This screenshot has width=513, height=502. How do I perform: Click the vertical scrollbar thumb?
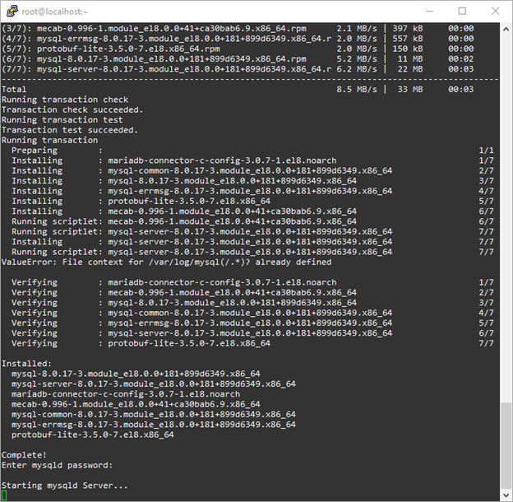coord(506,444)
